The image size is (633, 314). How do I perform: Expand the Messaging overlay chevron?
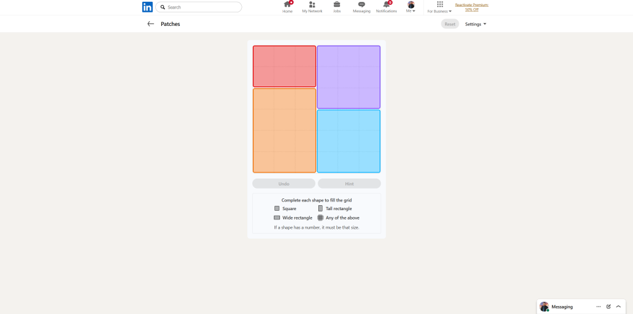click(x=618, y=307)
